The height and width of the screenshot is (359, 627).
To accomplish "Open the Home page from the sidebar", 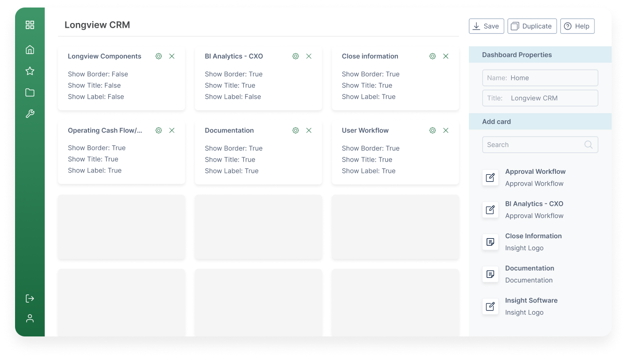I will (30, 49).
